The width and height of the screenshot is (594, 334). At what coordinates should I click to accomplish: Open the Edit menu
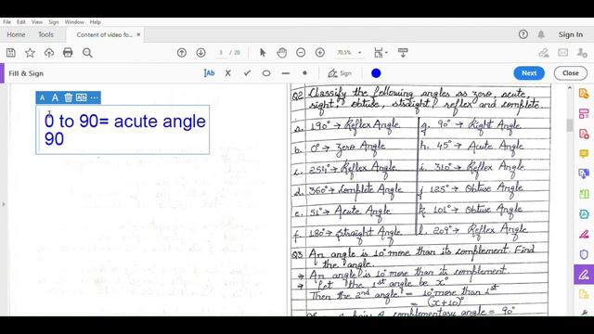coord(21,22)
